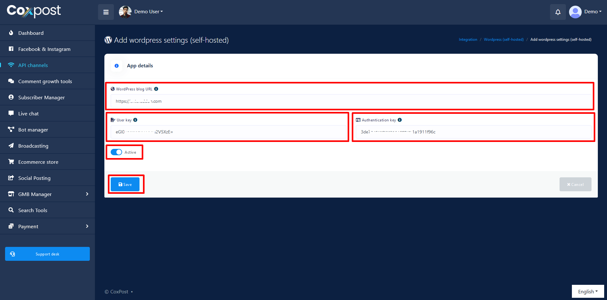This screenshot has height=300, width=607.
Task: Click the WordPress blog URL input field
Action: pos(350,101)
